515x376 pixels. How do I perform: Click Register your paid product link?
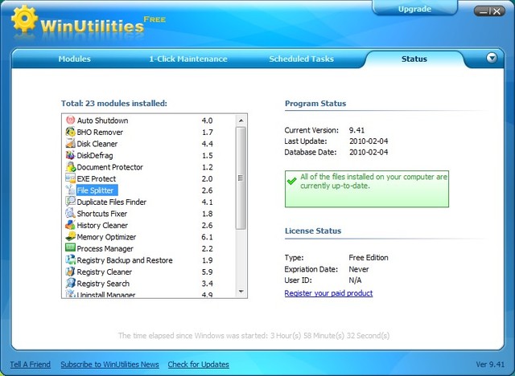(x=328, y=293)
